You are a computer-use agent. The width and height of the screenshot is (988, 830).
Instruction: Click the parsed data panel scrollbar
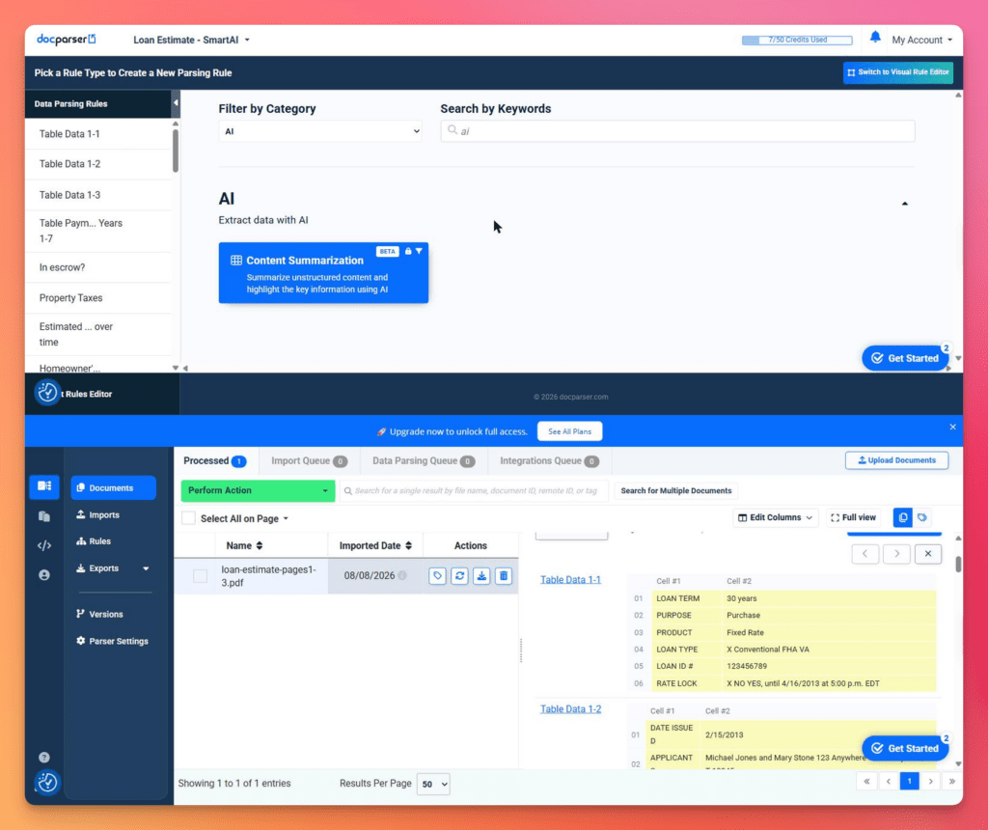[x=958, y=564]
